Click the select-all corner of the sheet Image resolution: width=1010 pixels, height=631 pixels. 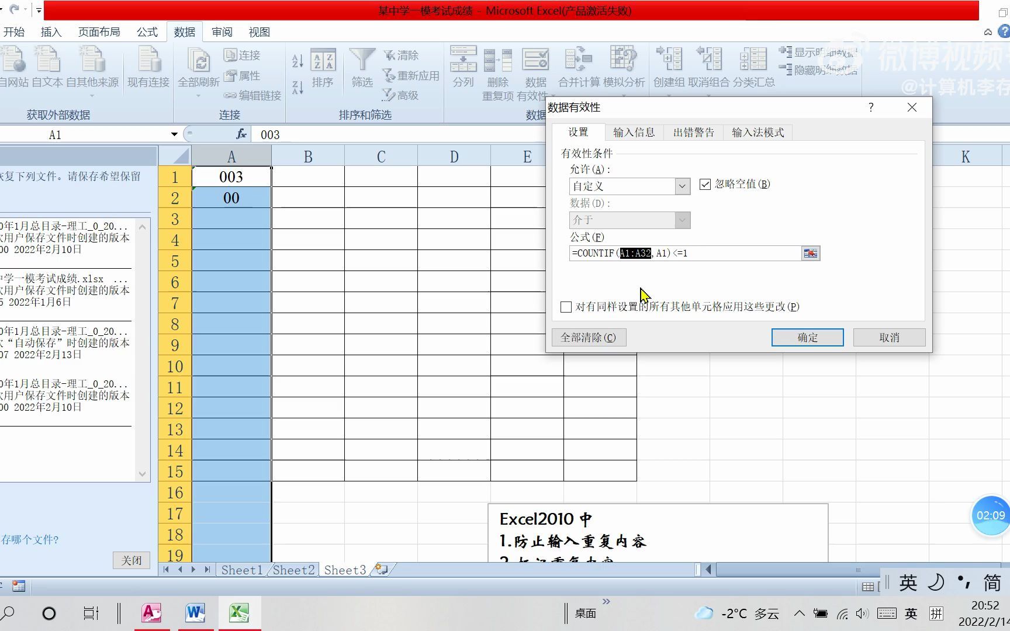tap(175, 156)
